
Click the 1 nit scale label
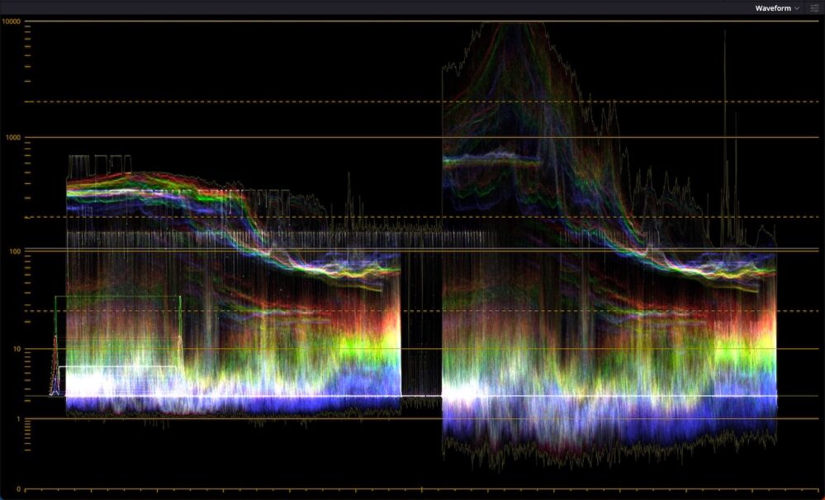(x=18, y=419)
